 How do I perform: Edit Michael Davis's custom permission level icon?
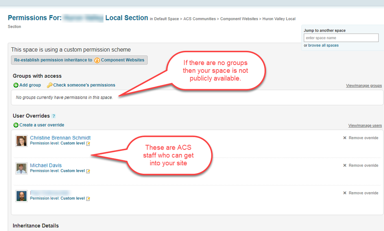pos(88,171)
